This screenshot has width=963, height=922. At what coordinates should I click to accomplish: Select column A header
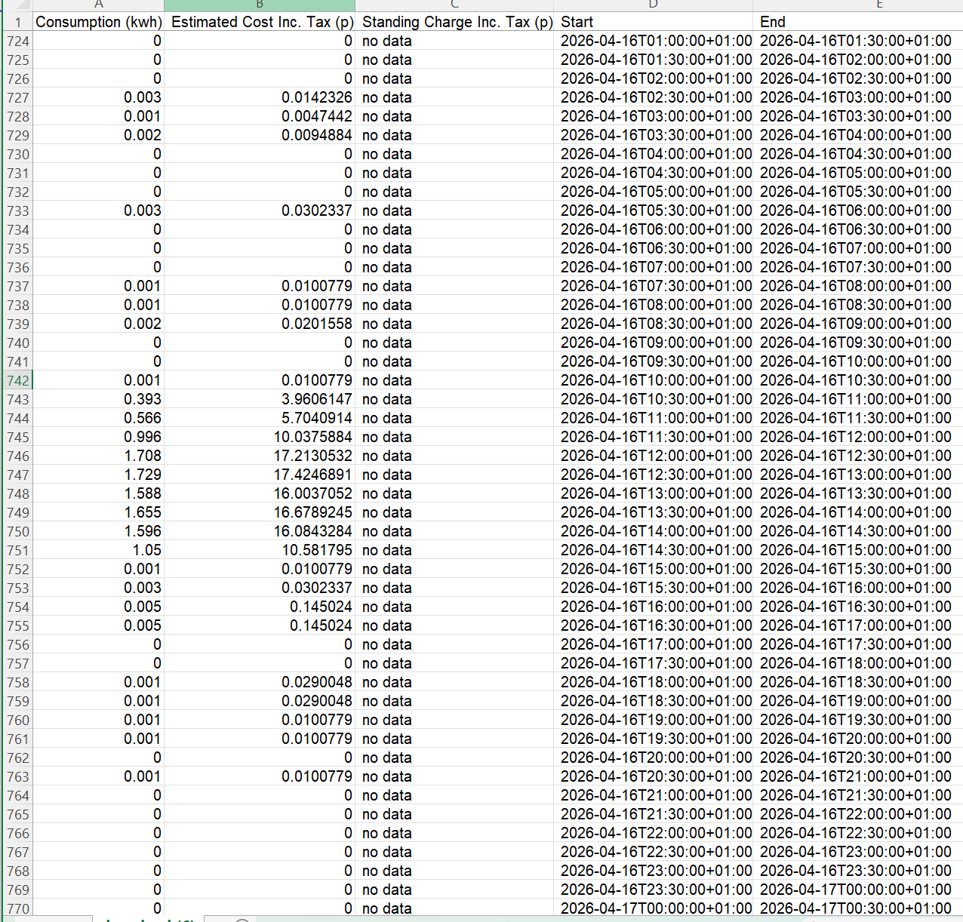point(99,5)
